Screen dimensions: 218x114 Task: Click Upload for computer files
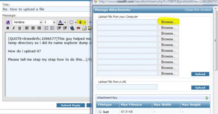point(200,74)
